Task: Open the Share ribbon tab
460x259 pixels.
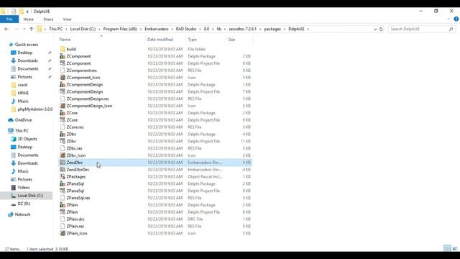Action: pyautogui.click(x=48, y=19)
